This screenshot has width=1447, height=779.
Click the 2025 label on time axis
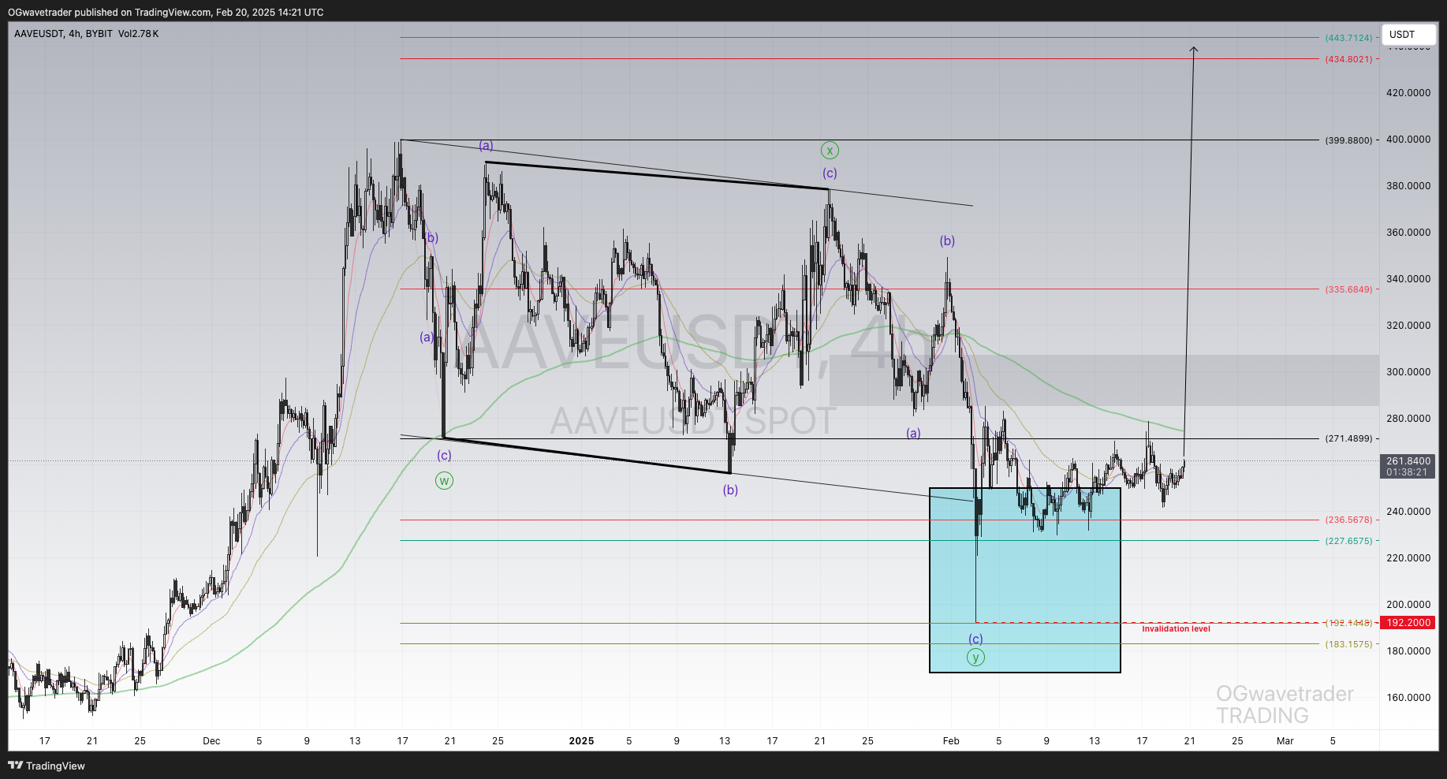pyautogui.click(x=581, y=741)
